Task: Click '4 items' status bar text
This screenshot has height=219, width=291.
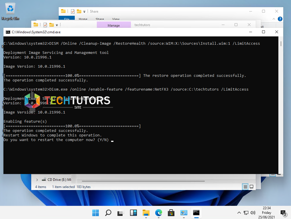Action: 41,187
